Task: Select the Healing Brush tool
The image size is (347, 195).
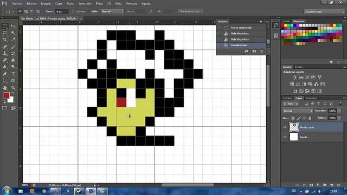Action: click(5, 47)
